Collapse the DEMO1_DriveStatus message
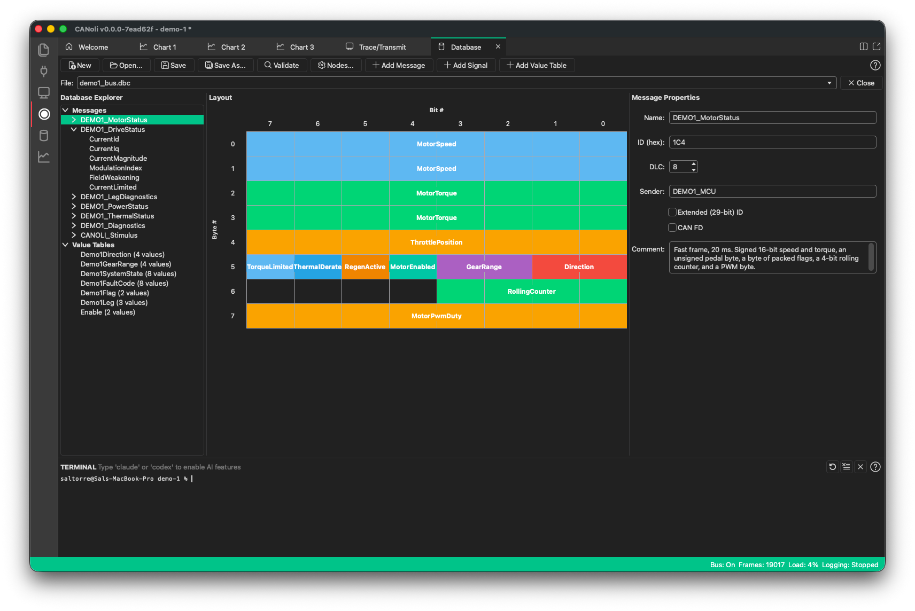The width and height of the screenshot is (915, 611). (x=74, y=129)
